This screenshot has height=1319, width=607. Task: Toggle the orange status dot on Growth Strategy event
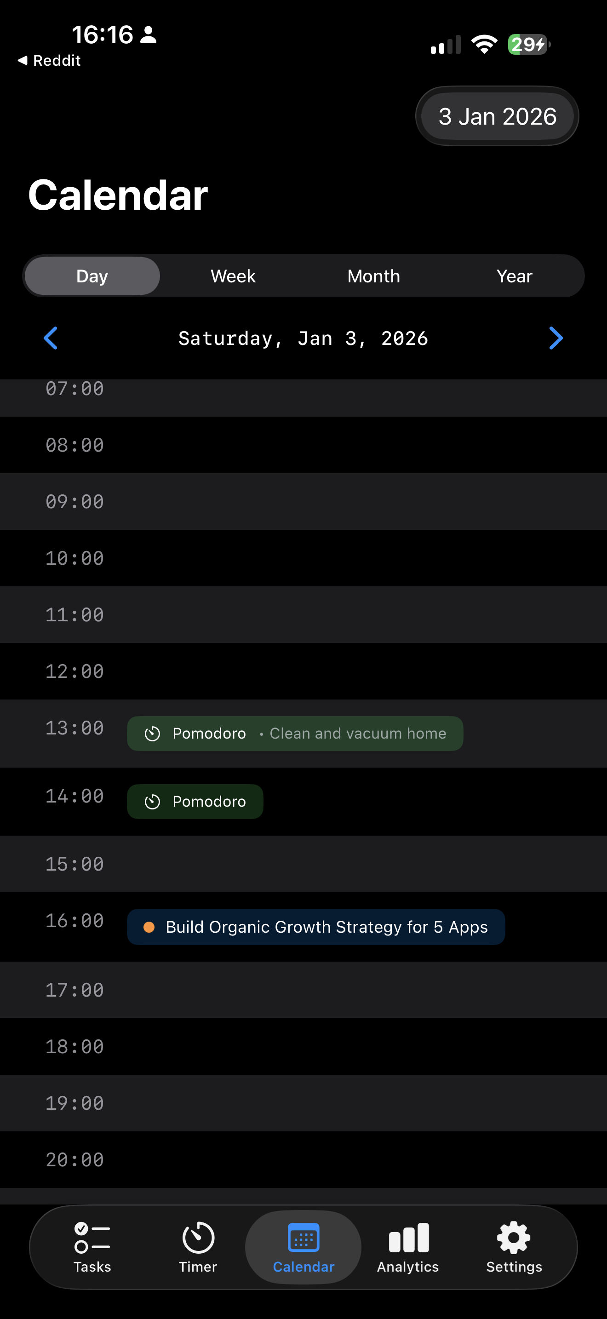click(x=149, y=927)
